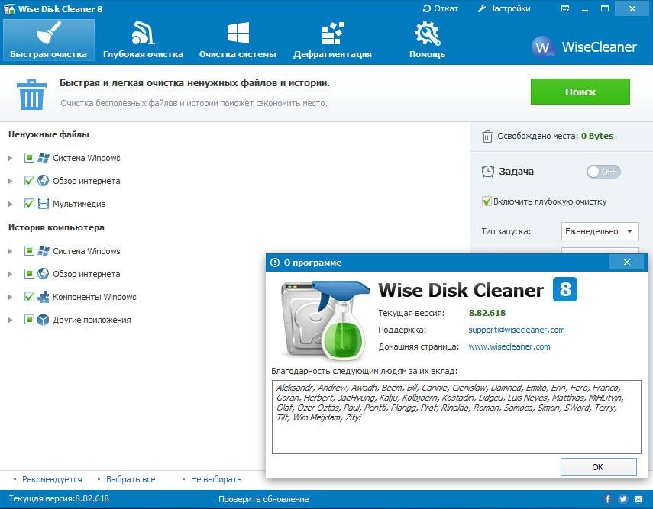Click Проверить обновление in status bar
The height and width of the screenshot is (509, 653).
(x=263, y=499)
